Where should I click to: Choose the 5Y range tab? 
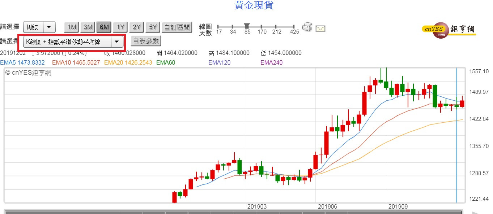pyautogui.click(x=153, y=27)
